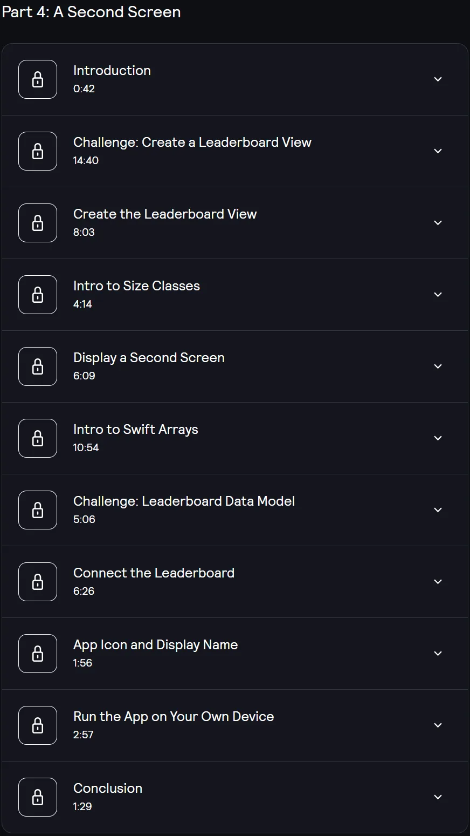Click the lock icon for Intro to Size Classes
Screen dimensions: 470x836
click(38, 295)
